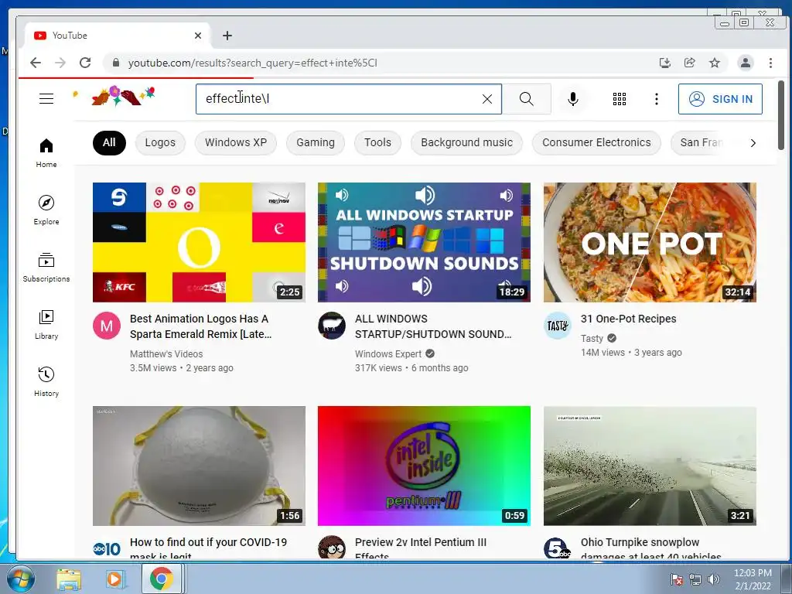The height and width of the screenshot is (594, 792).
Task: Open YouTube settings three-dot menu
Action: (x=656, y=99)
